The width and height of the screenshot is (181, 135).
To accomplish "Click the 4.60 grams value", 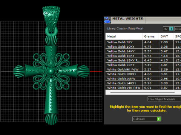I will (x=148, y=79).
